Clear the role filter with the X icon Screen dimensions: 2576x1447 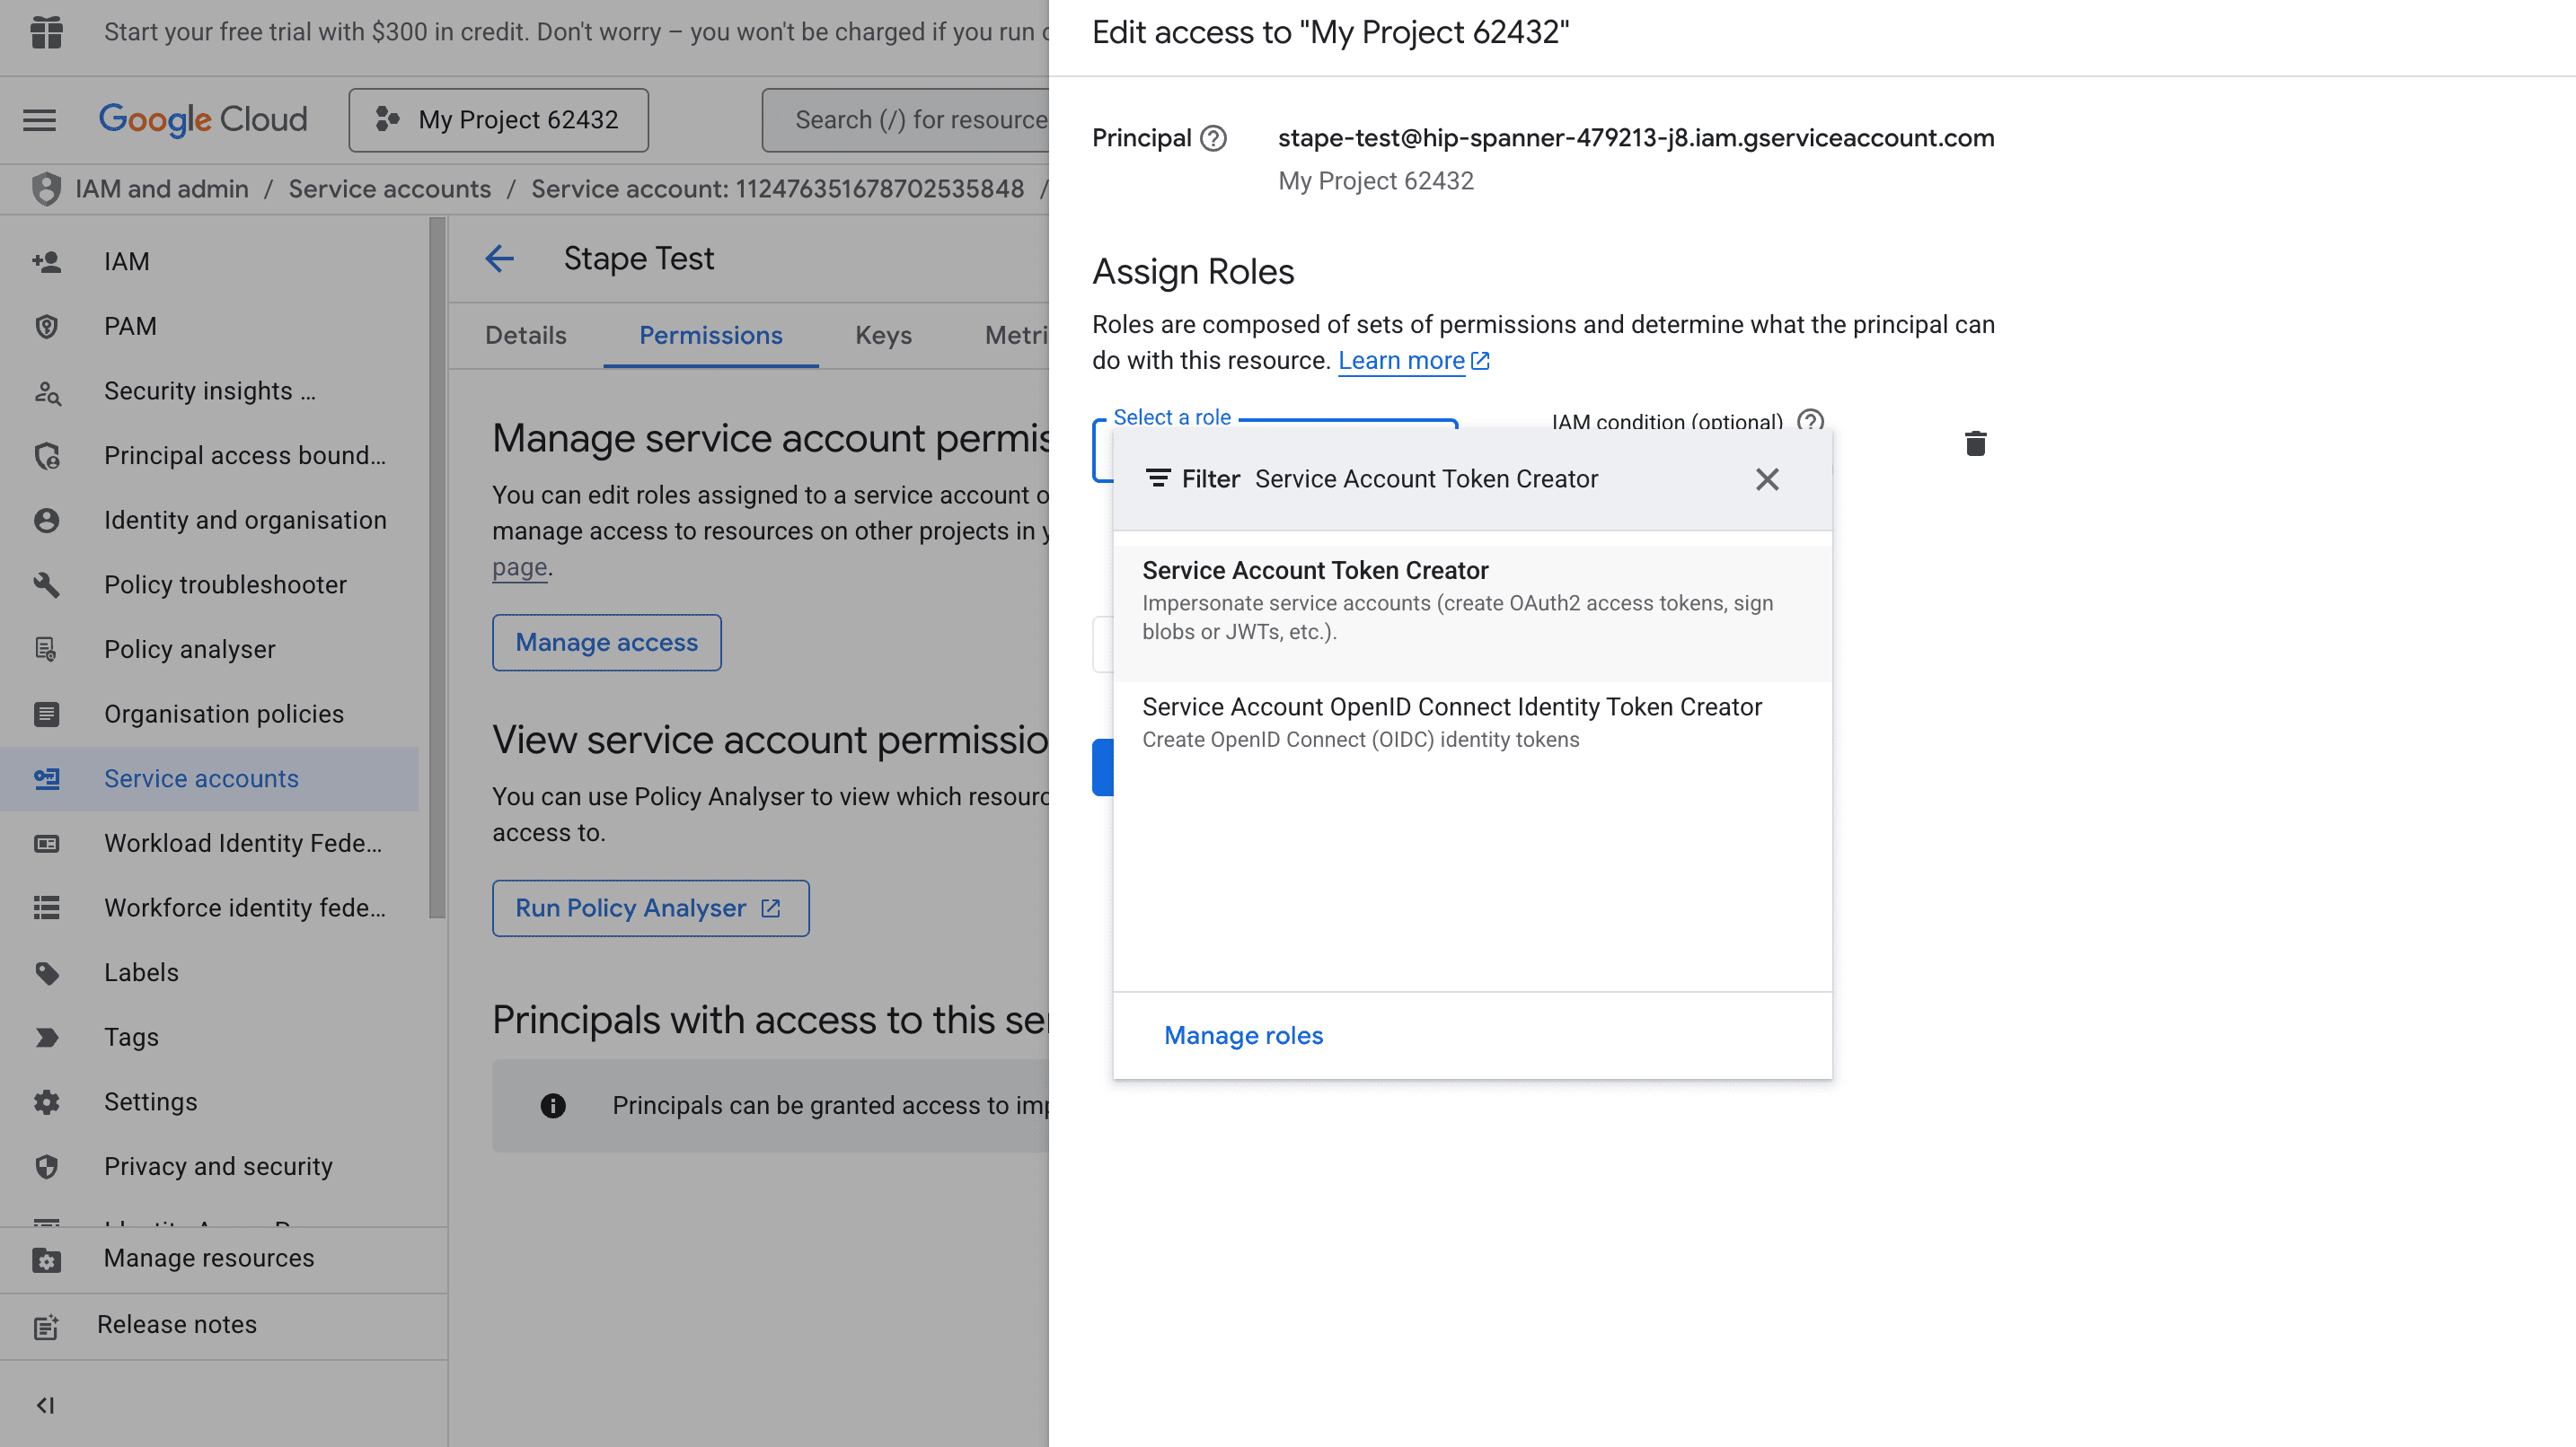pos(1767,479)
